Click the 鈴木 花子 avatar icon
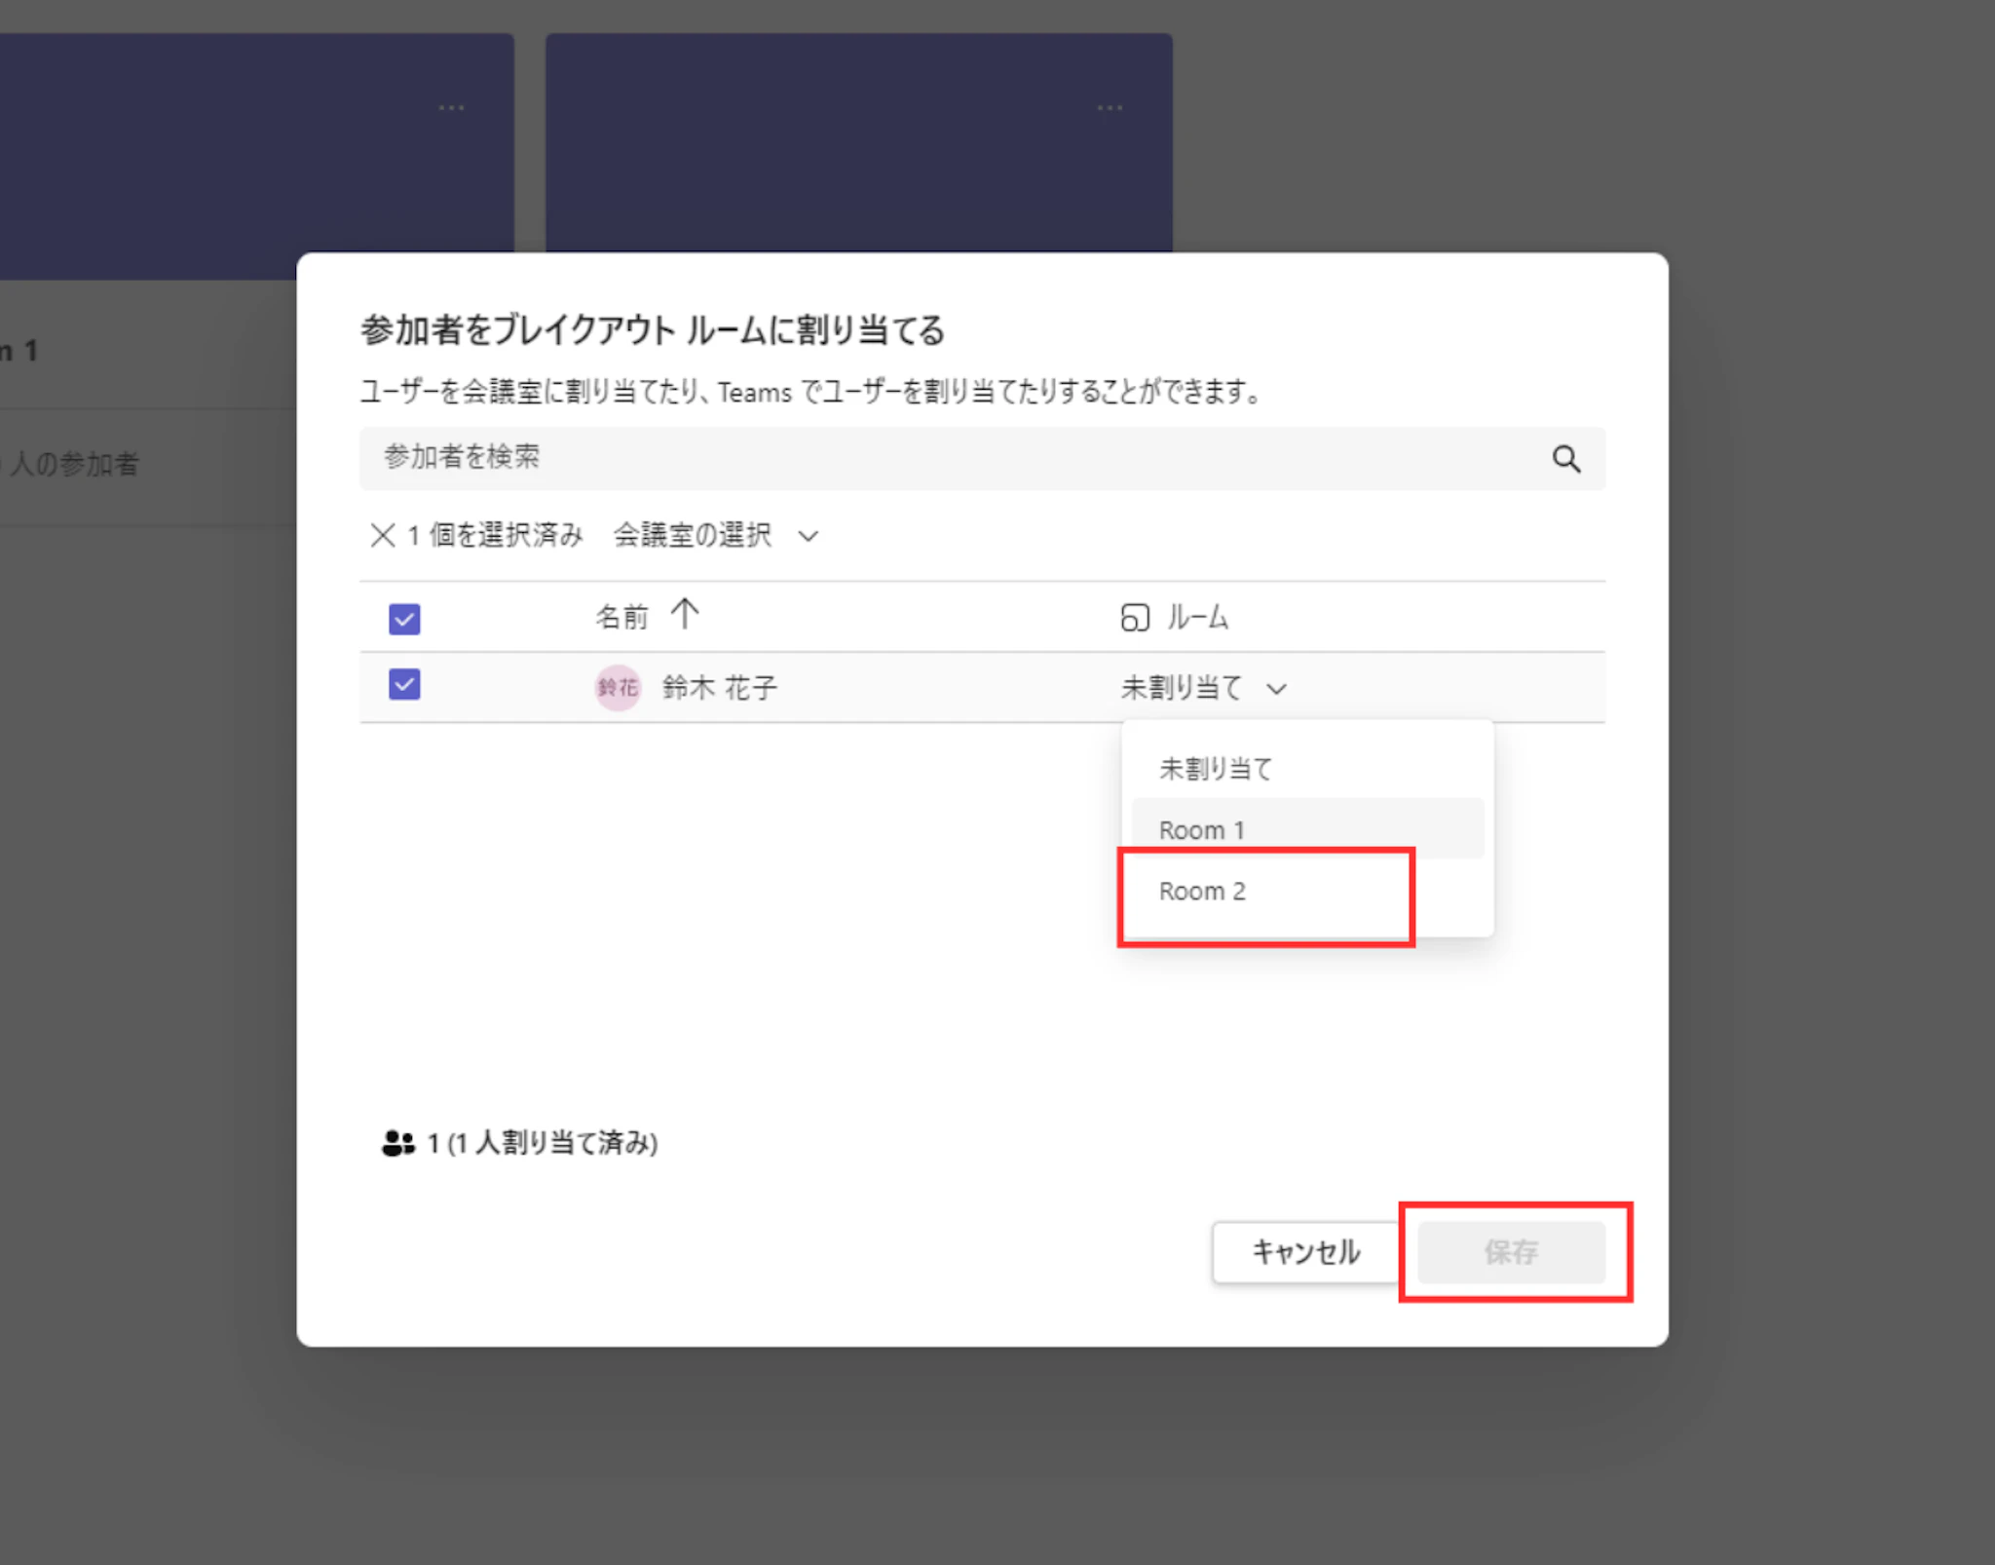Screen dimensions: 1995x1565 [x=618, y=688]
